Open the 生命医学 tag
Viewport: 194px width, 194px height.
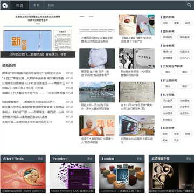168,113
